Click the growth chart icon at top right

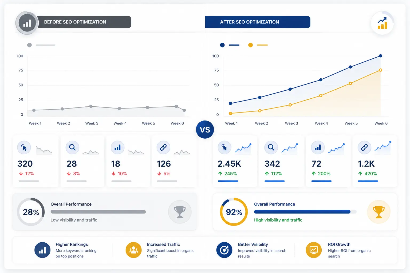pos(382,23)
